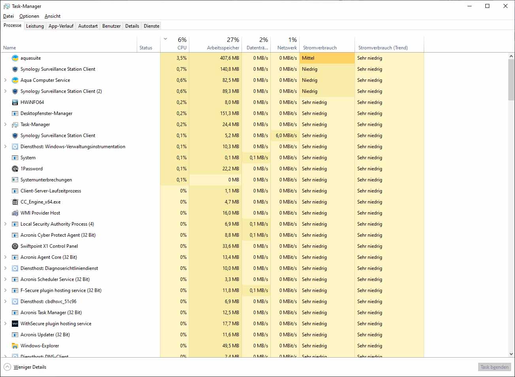
Task: Click the CC_Engine_x64.exe process icon
Action: (15, 202)
